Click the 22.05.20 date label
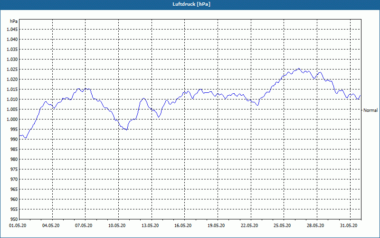 [249, 226]
